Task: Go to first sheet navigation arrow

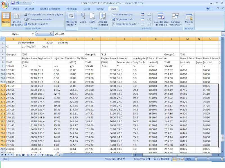Action: 2,155
